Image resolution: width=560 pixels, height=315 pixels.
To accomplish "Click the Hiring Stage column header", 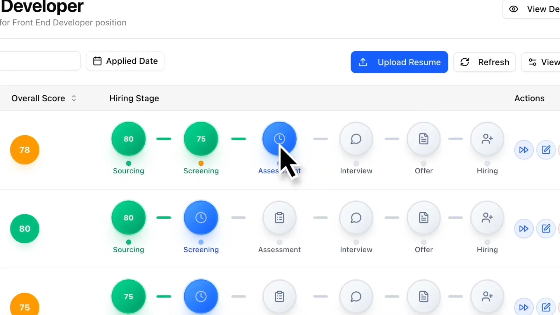I will (134, 98).
